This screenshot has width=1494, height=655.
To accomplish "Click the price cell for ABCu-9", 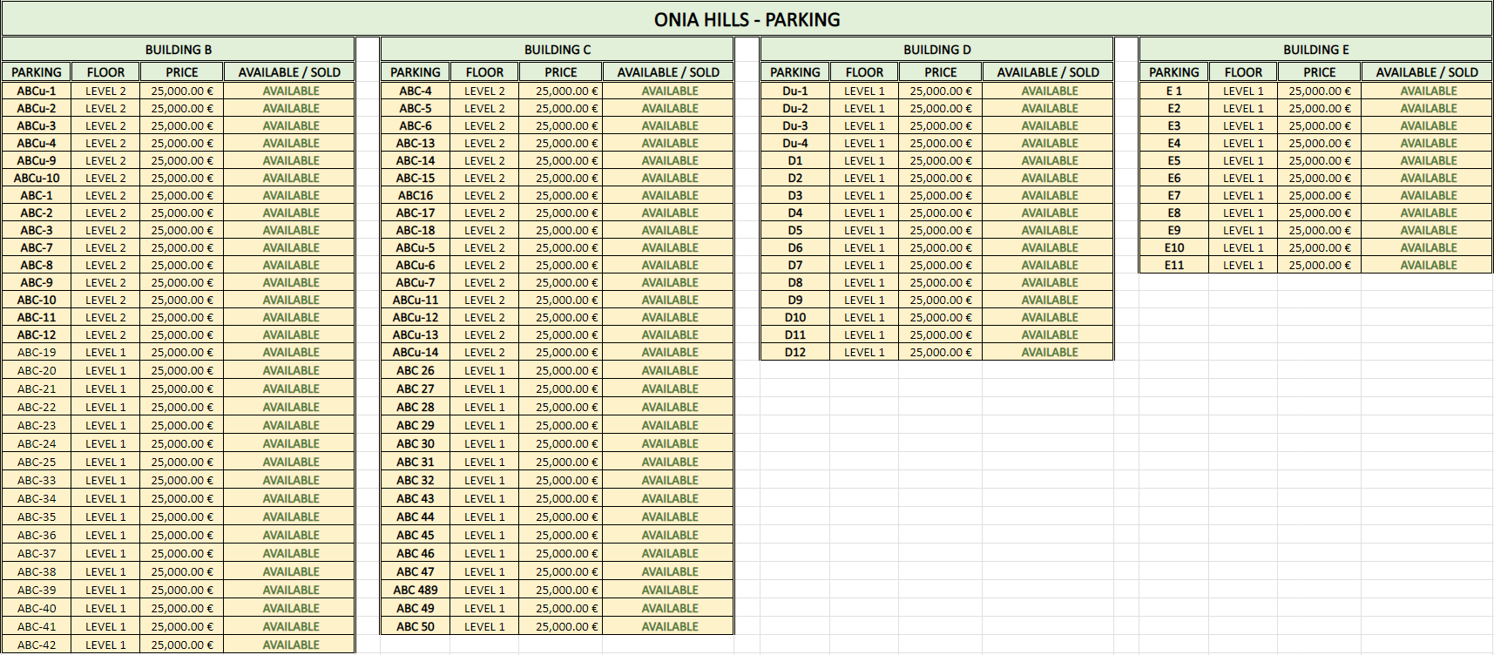I will 182,160.
